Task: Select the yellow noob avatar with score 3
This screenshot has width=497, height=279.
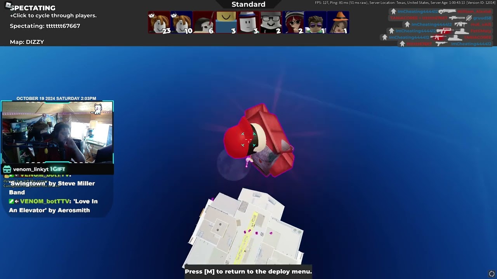Action: click(226, 23)
